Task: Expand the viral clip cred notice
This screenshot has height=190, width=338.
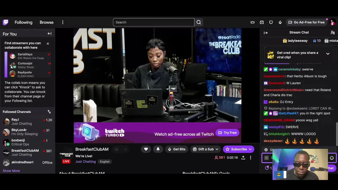Action: click(328, 54)
